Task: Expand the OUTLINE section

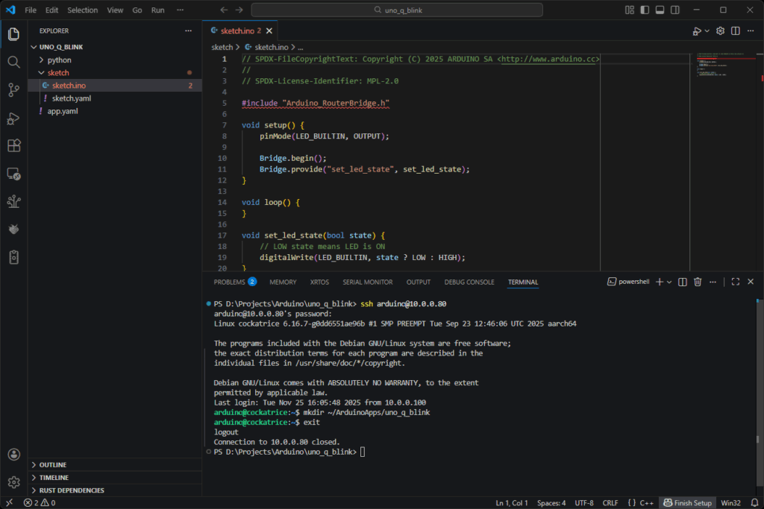Action: click(53, 464)
